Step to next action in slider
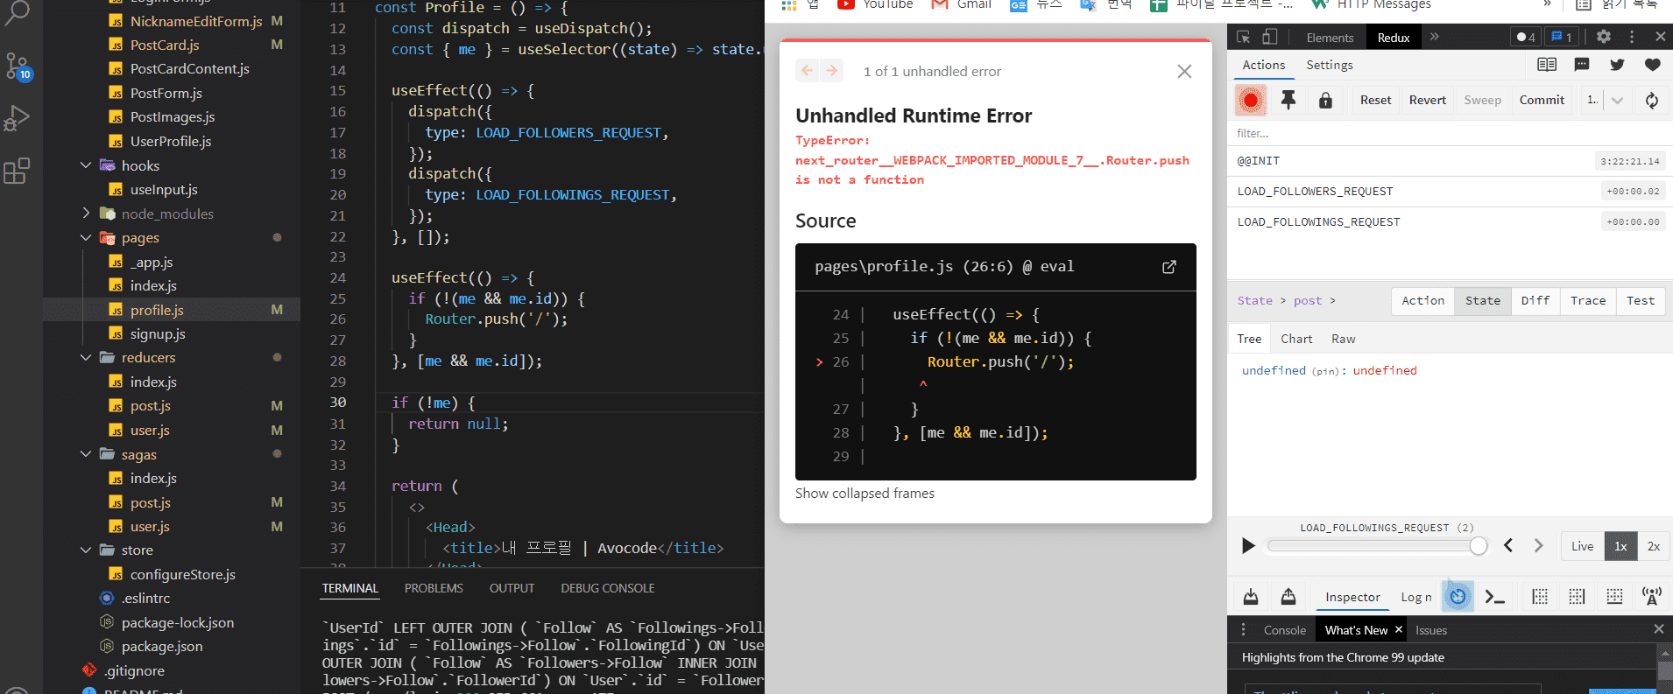Screen dimensions: 1673x694 (x=1539, y=546)
